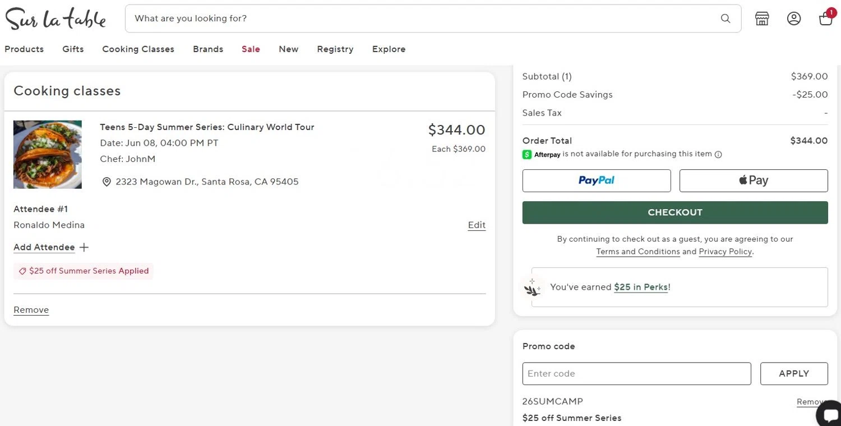Screen dimensions: 841x426
Task: Open the New menu
Action: pos(288,49)
